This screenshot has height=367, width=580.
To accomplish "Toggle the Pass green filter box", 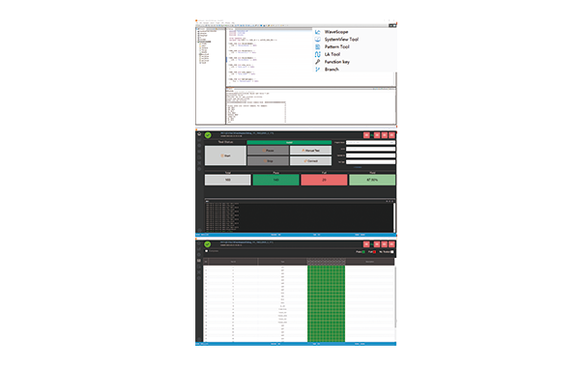I will tap(363, 252).
